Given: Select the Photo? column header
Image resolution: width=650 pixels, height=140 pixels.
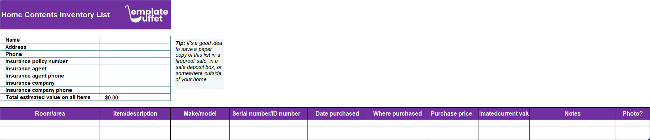Looking at the screenshot, I should pos(632,113).
